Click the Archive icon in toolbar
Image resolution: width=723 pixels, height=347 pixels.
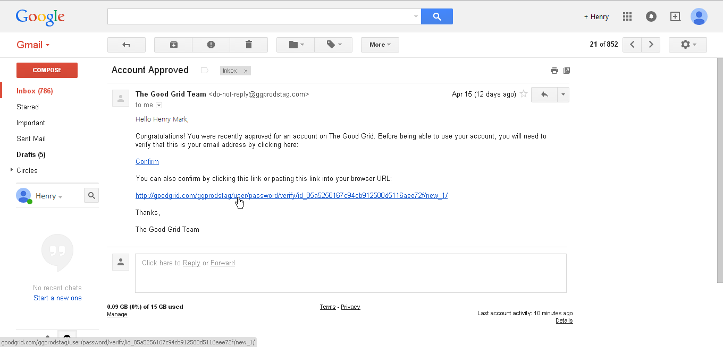[x=173, y=45]
